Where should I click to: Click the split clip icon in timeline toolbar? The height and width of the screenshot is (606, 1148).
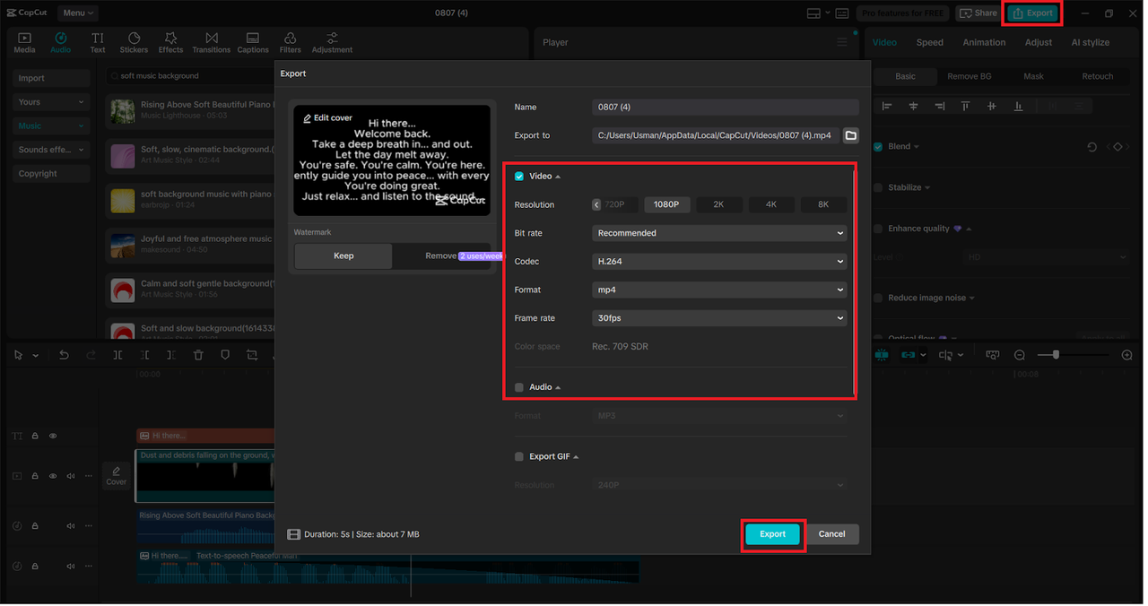coord(117,355)
